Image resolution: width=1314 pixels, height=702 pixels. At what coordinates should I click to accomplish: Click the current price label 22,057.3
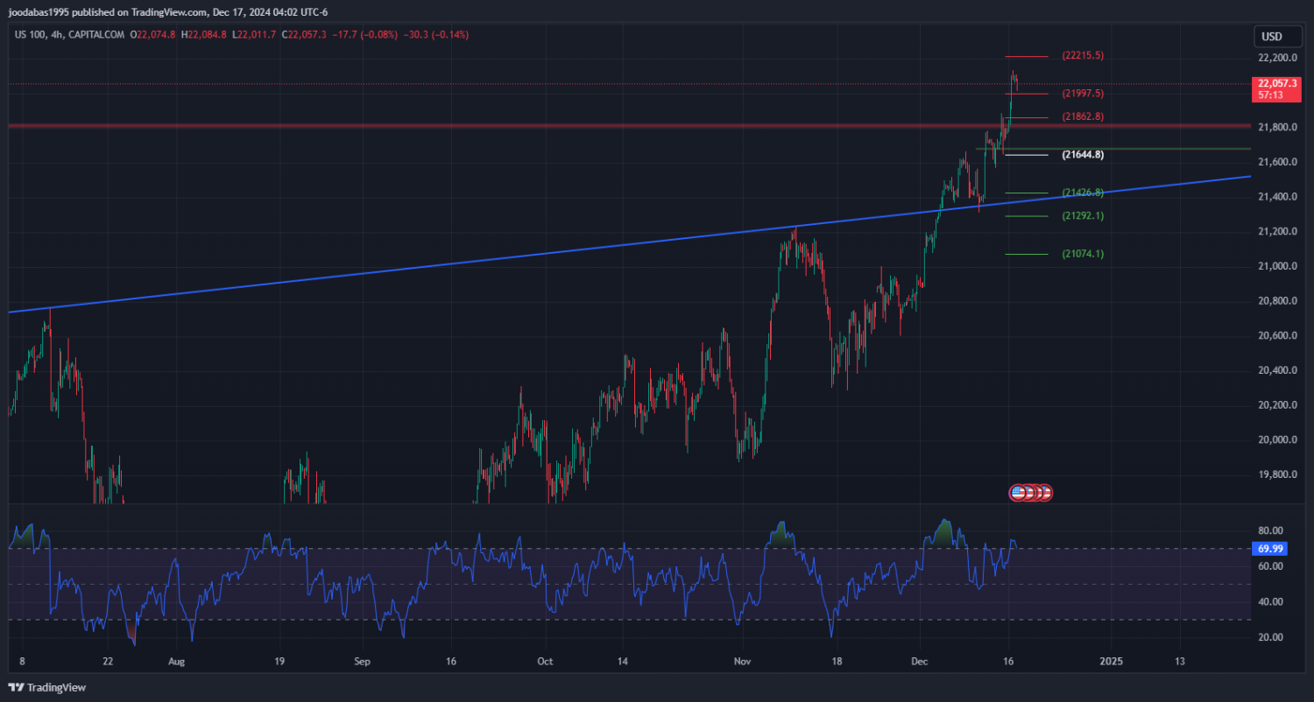coord(1276,83)
